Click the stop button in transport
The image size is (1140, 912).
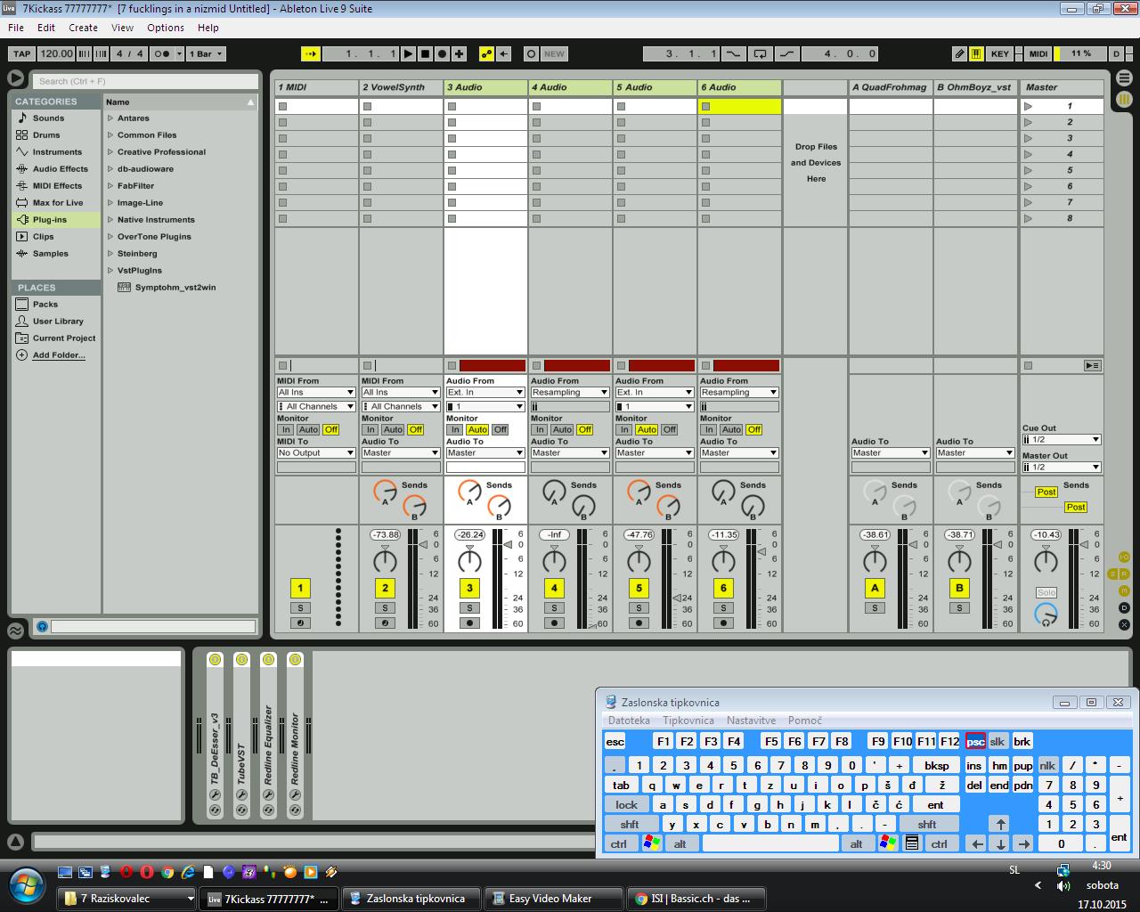426,53
